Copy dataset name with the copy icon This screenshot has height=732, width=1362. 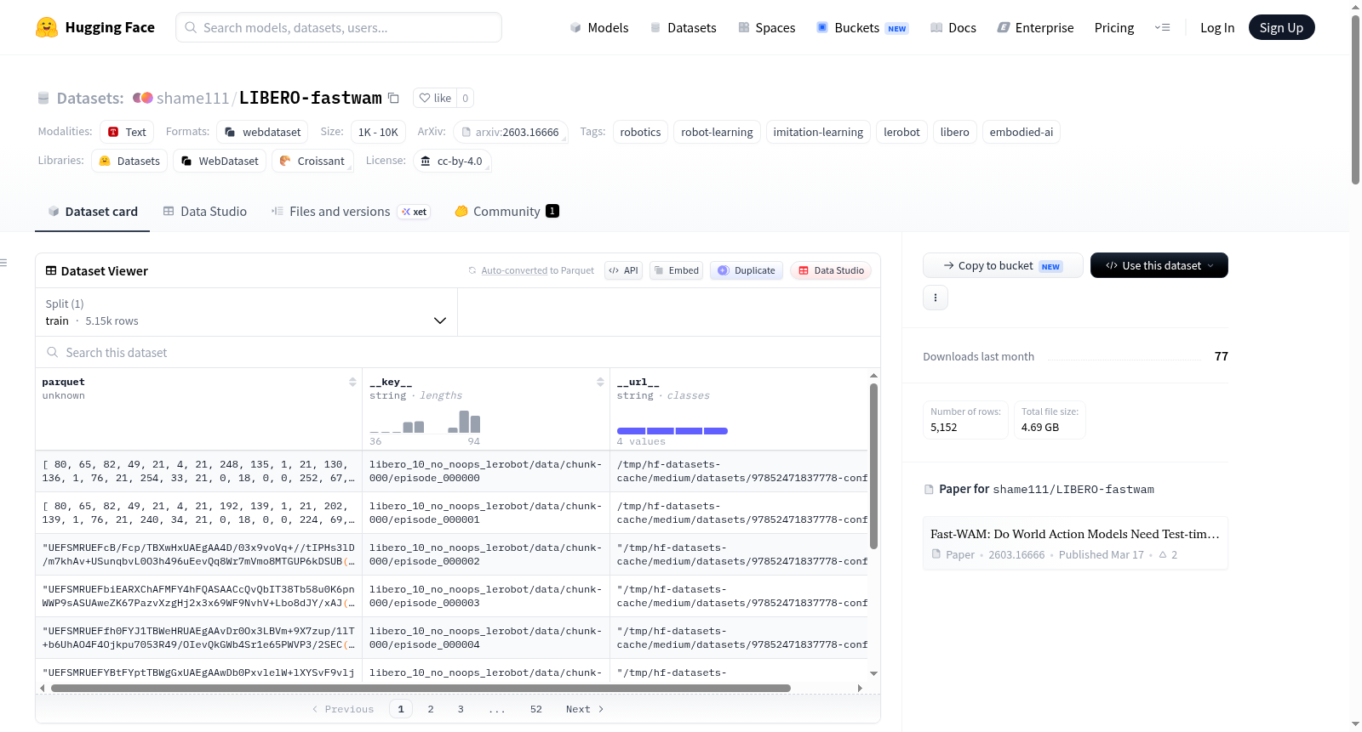coord(393,98)
